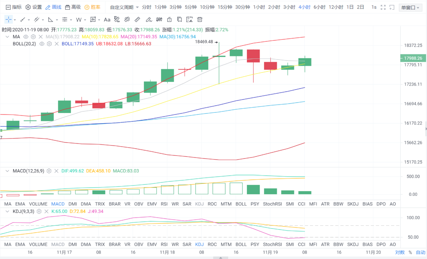Open BOLL indicator settings hexagon icon
This screenshot has width=427, height=259.
point(49,44)
